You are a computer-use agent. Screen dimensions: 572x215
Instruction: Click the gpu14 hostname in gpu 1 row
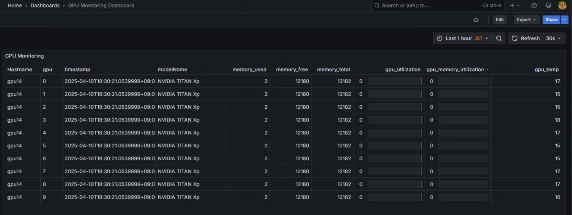click(14, 94)
